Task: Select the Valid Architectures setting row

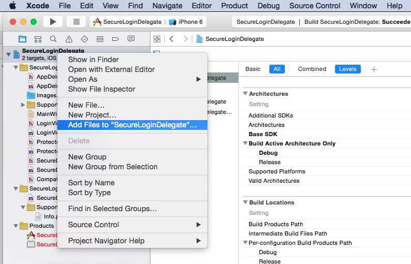Action: pos(327,181)
